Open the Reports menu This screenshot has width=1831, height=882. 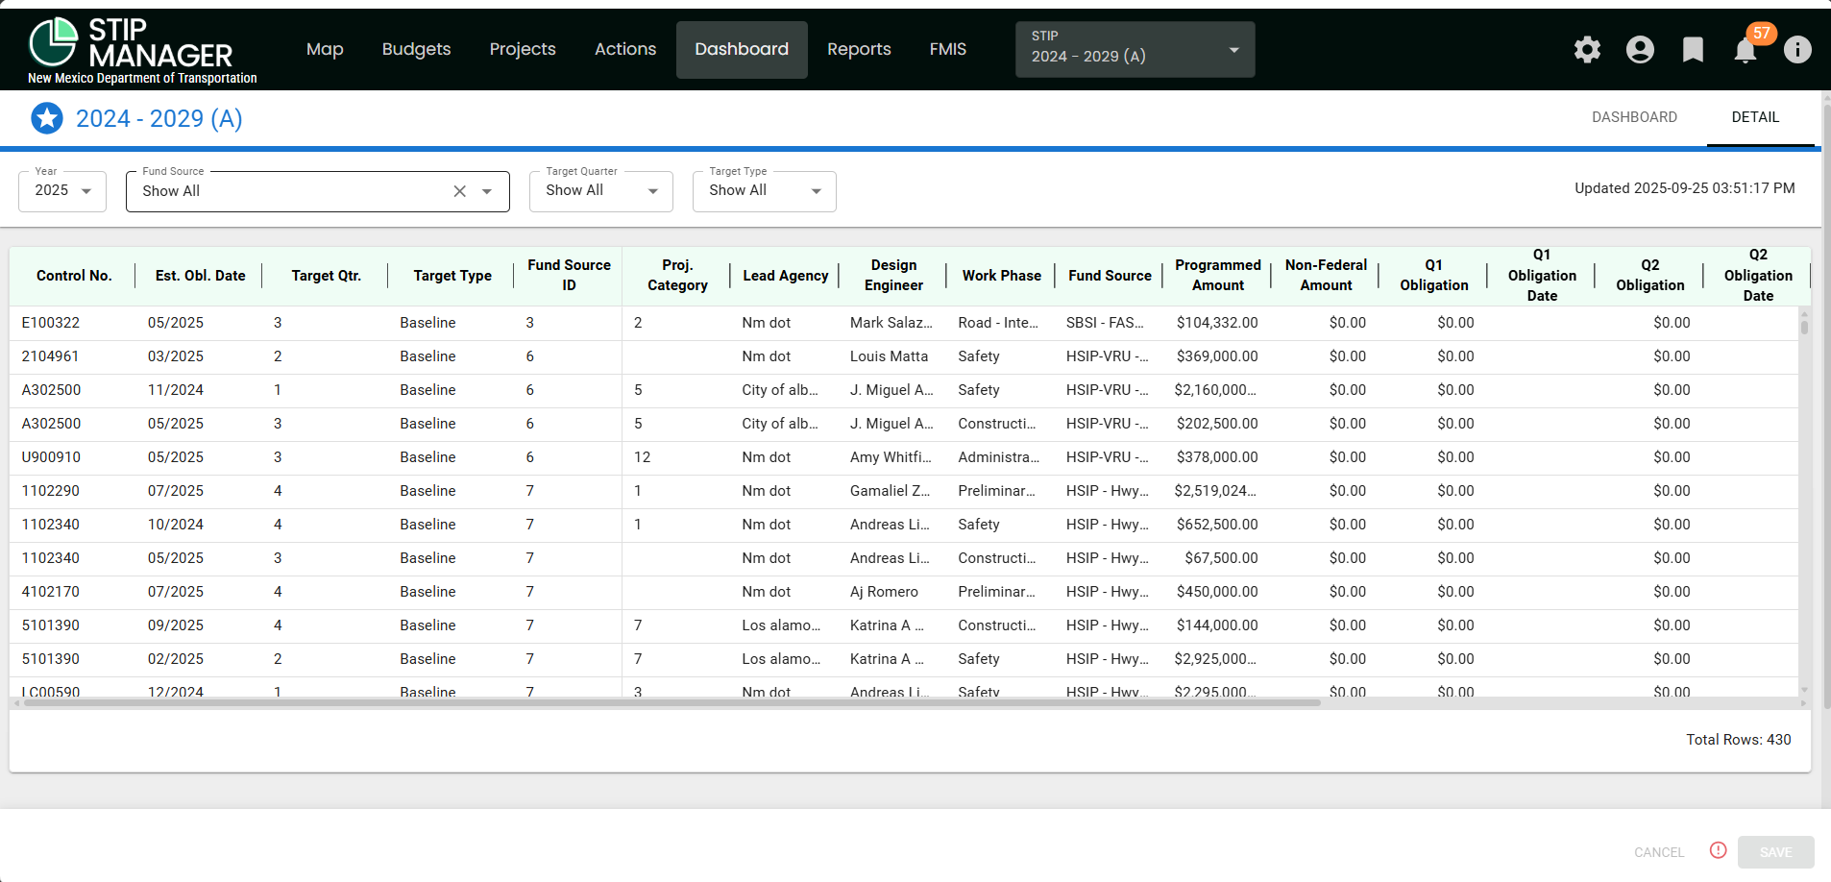click(x=859, y=49)
